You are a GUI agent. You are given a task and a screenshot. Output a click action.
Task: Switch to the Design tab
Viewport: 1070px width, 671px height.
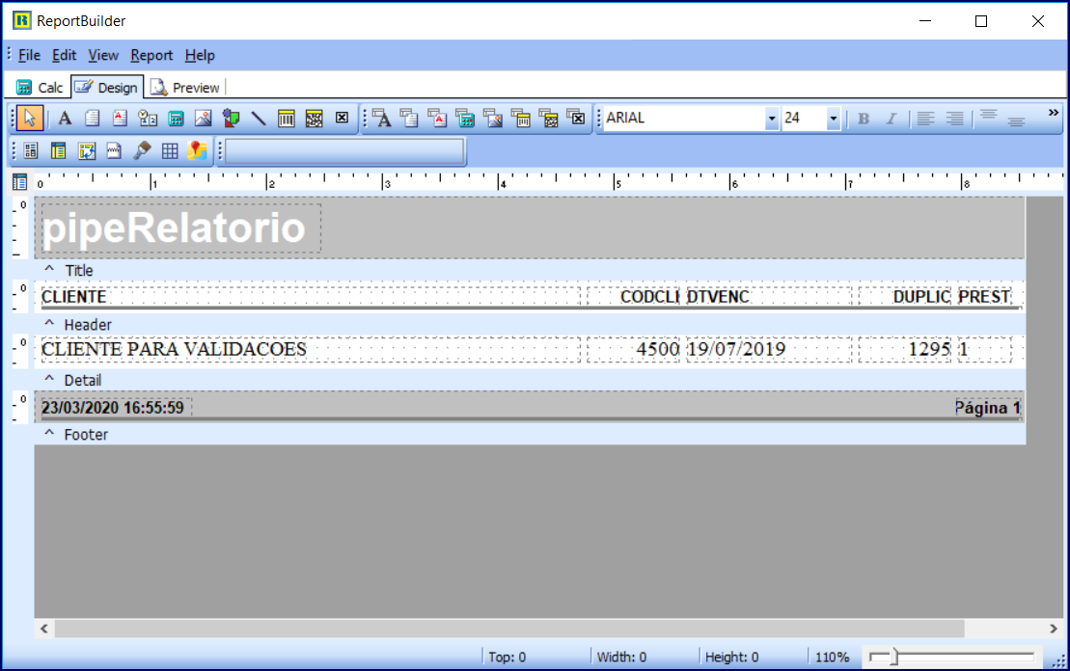click(x=107, y=88)
